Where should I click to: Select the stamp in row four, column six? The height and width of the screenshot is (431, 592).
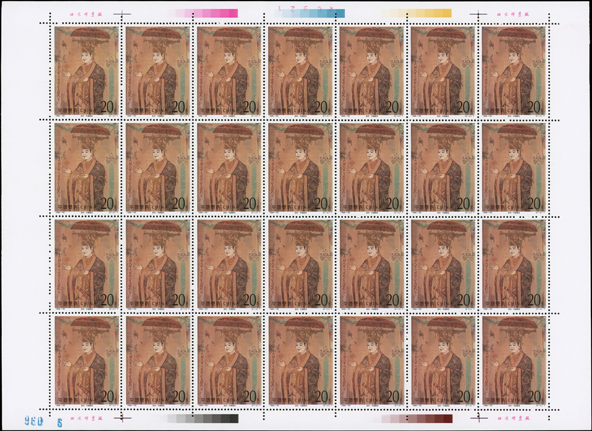[x=443, y=361]
